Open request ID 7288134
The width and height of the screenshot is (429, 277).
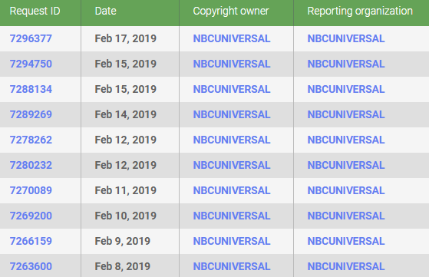pos(31,89)
